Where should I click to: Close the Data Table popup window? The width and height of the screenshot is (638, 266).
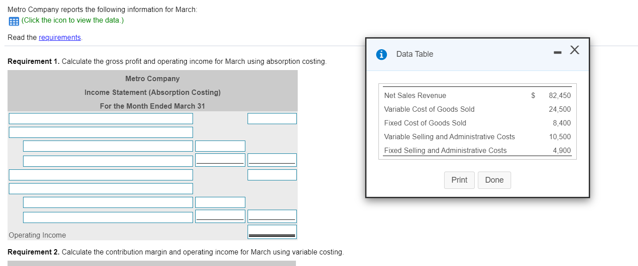[x=574, y=51]
